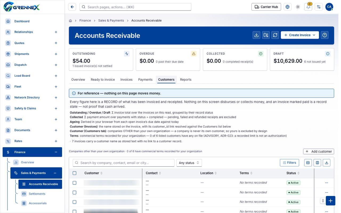Screen dimensions: 341x213
Task: Open the help question mark icon
Action: coord(325,35)
